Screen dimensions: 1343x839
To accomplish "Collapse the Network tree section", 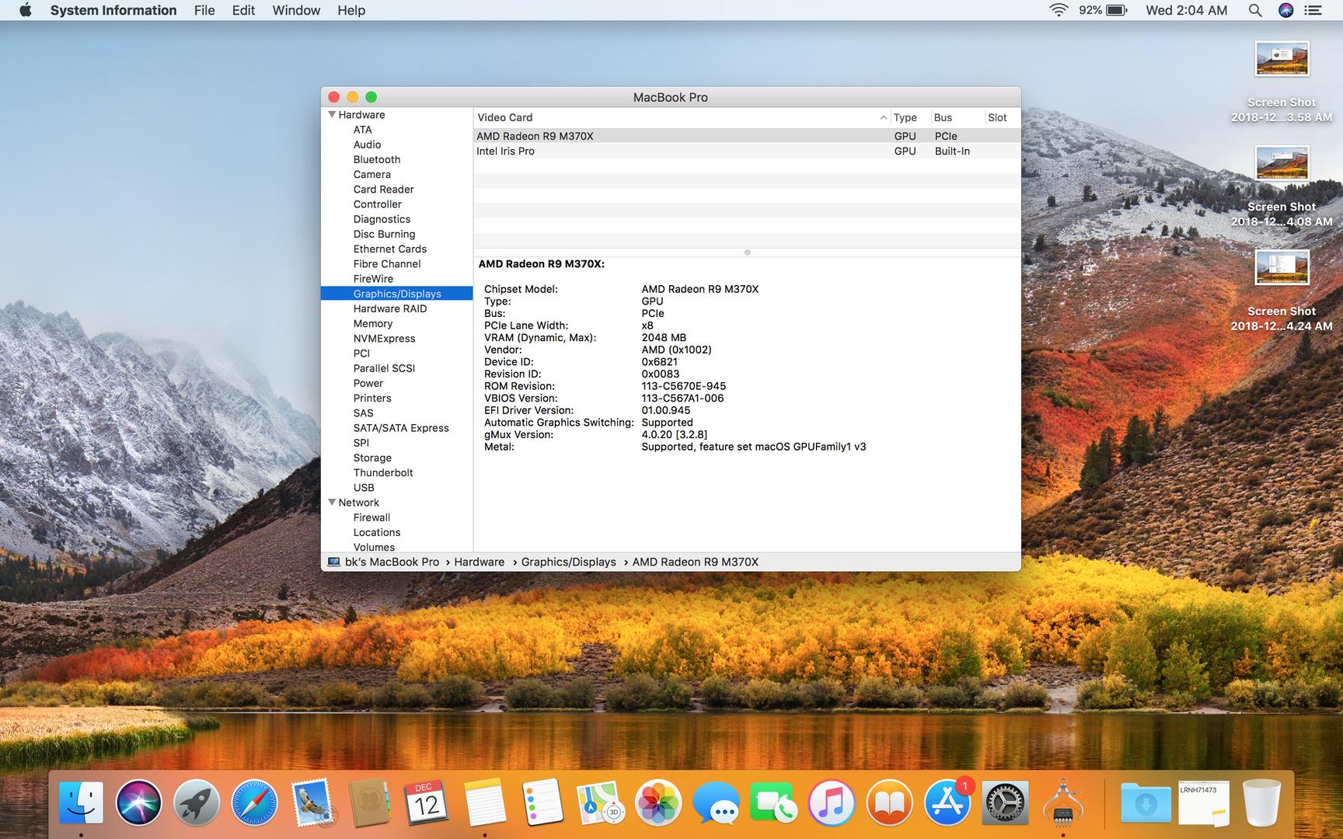I will click(332, 503).
